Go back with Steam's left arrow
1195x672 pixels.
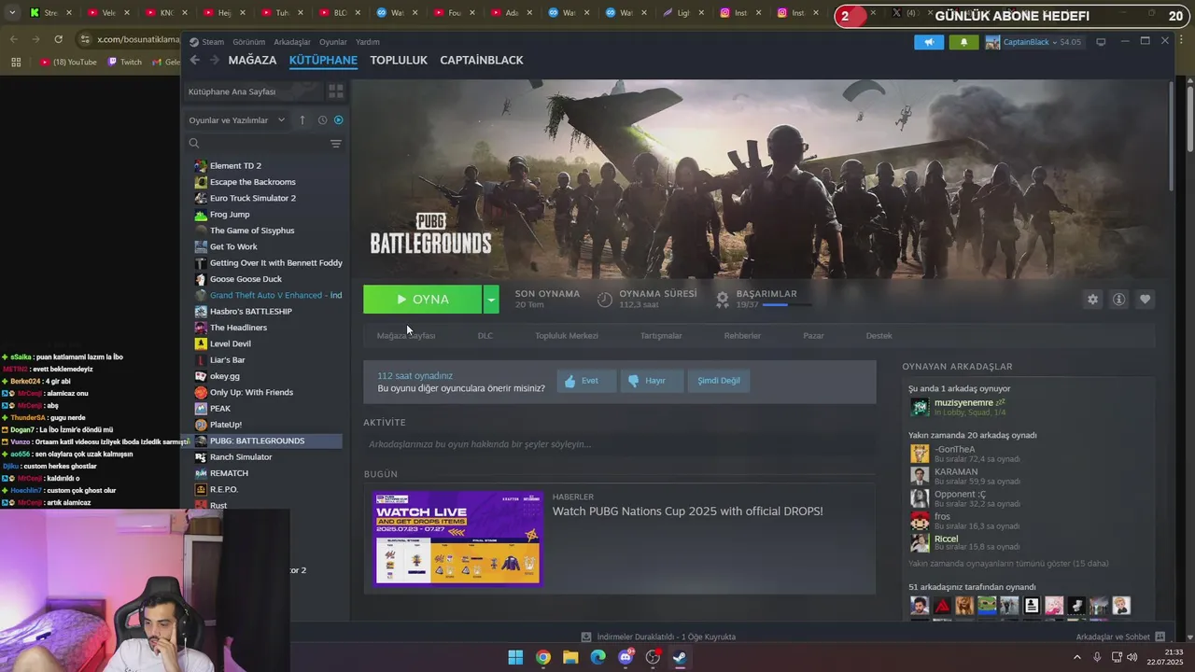194,60
